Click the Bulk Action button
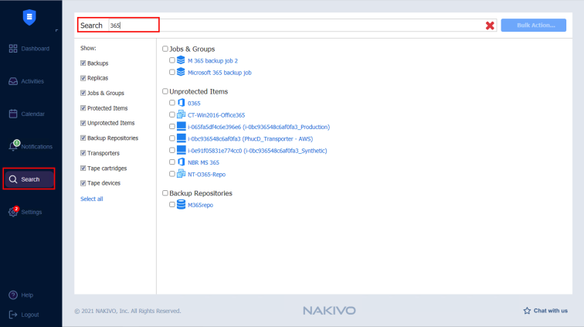 pos(533,26)
